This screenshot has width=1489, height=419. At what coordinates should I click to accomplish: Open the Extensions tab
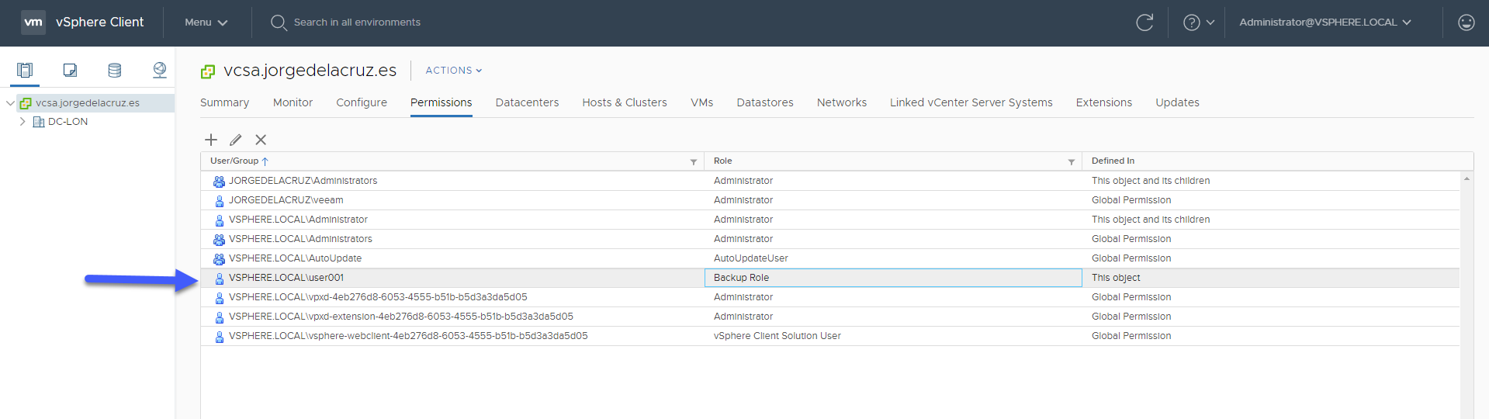tap(1104, 102)
